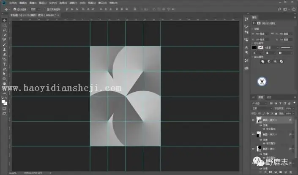Click the add layer mask icon
Image resolution: width=298 pixels, height=175 pixels.
tap(270, 172)
